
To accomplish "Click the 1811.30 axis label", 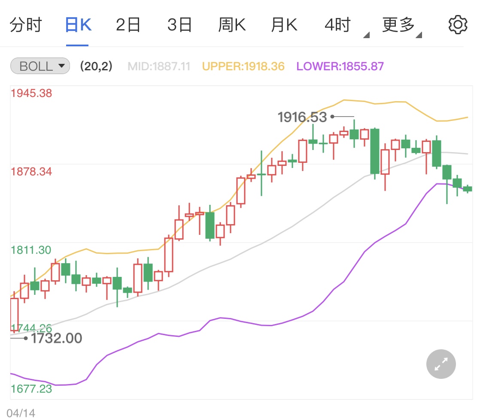I will (31, 250).
